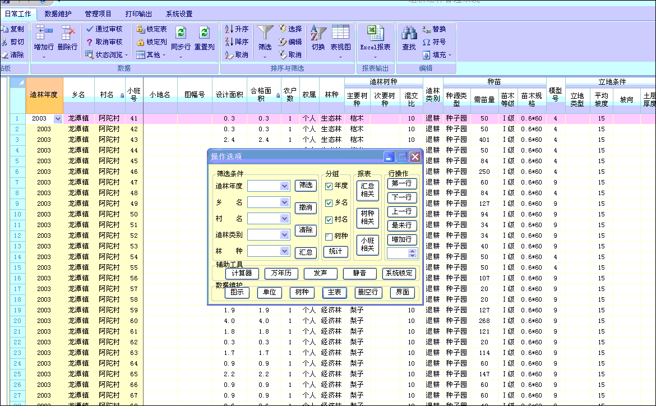Click the 锁定列 lock icon

[x=141, y=42]
